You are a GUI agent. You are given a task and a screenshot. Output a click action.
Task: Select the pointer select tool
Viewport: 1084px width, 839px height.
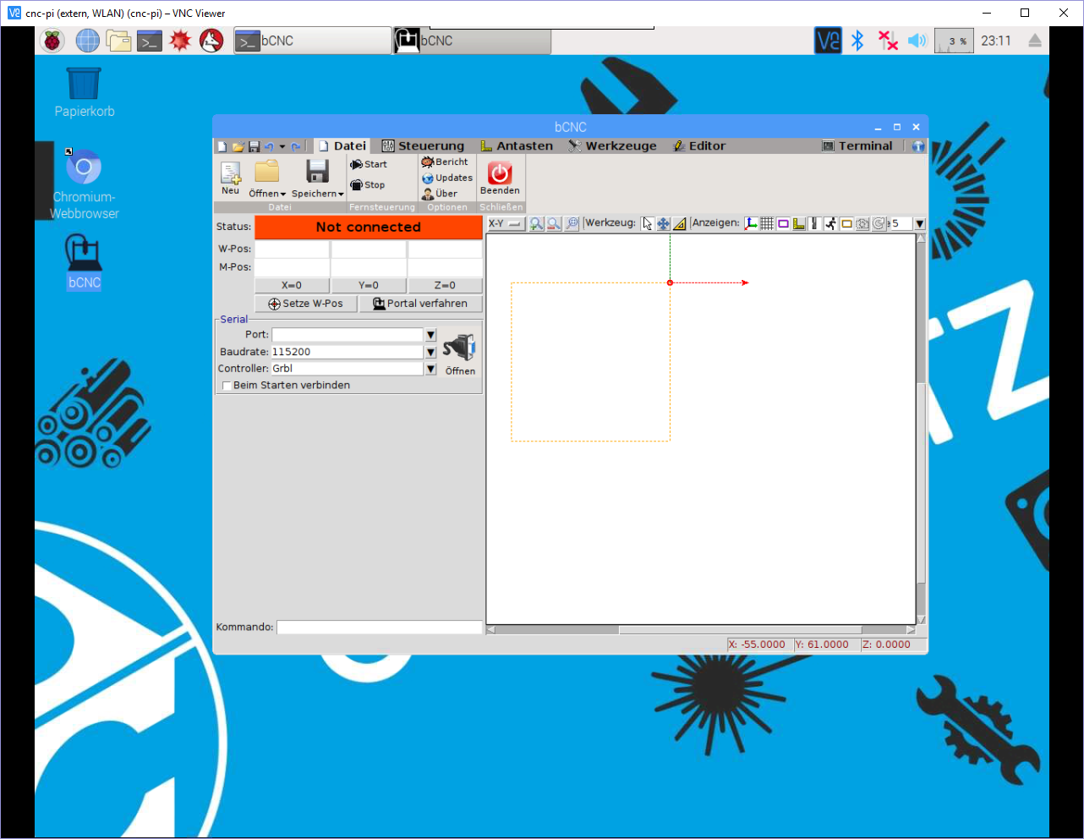click(648, 223)
